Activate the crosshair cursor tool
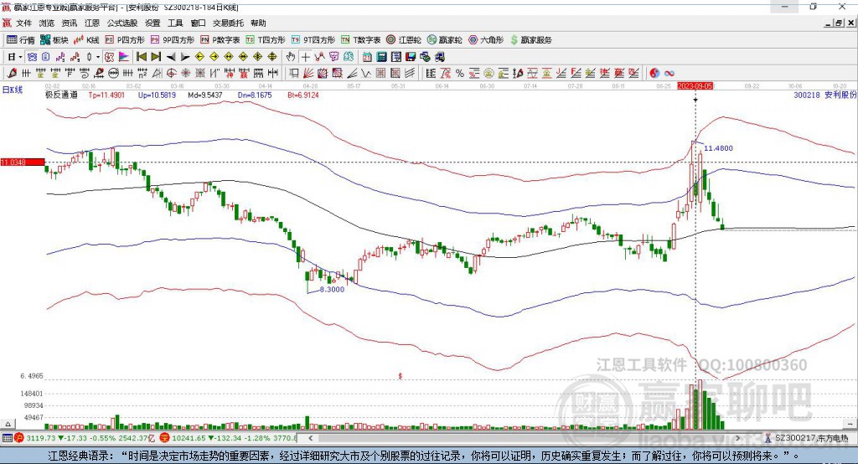The image size is (858, 464). click(305, 57)
